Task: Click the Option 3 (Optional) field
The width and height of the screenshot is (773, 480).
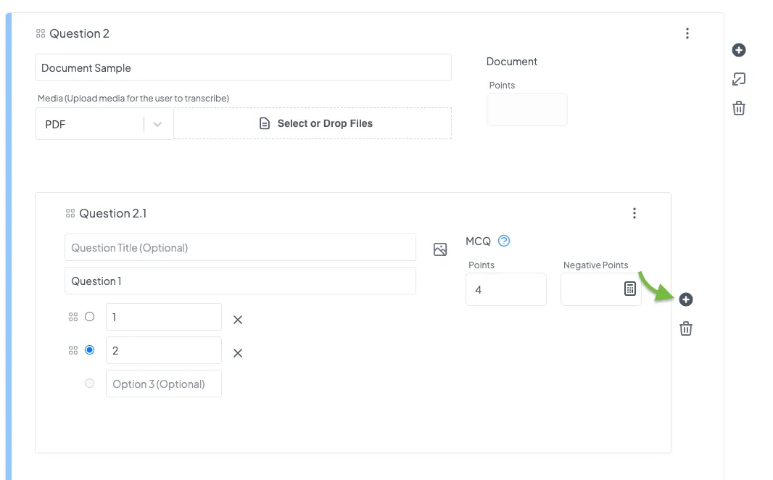Action: point(164,384)
